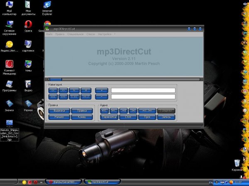
Task: Switch to the Файлы Opera taskbar window
Action: [63, 182]
